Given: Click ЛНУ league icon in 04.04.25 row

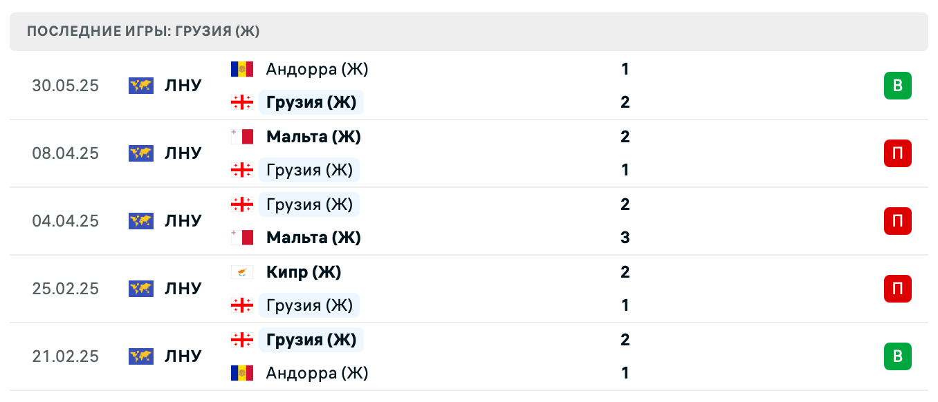Looking at the screenshot, I should pyautogui.click(x=141, y=221).
